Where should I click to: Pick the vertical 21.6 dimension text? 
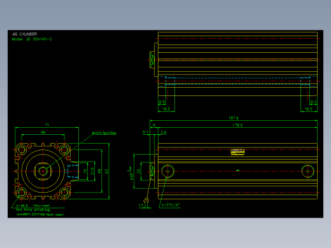92,171
